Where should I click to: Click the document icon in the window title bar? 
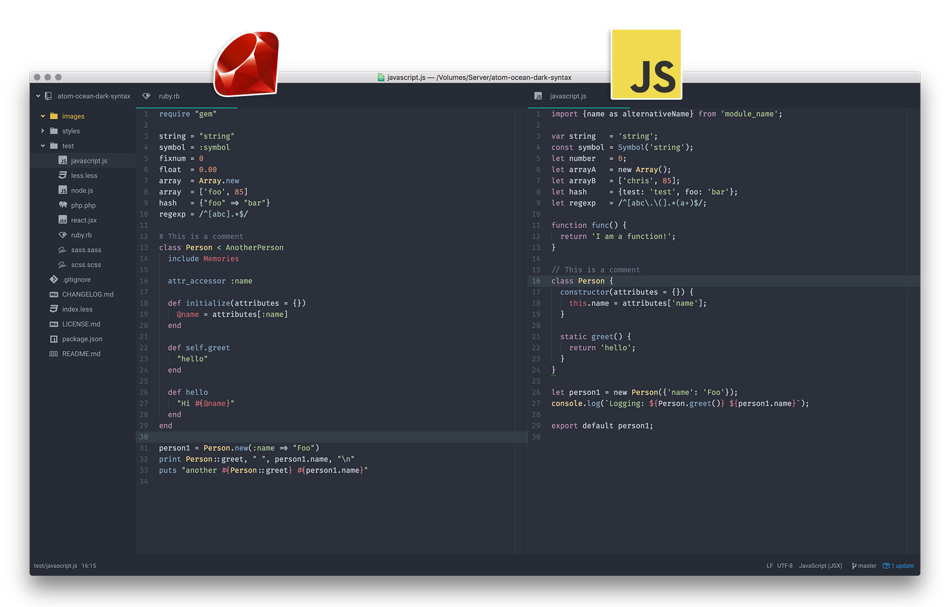click(x=381, y=77)
